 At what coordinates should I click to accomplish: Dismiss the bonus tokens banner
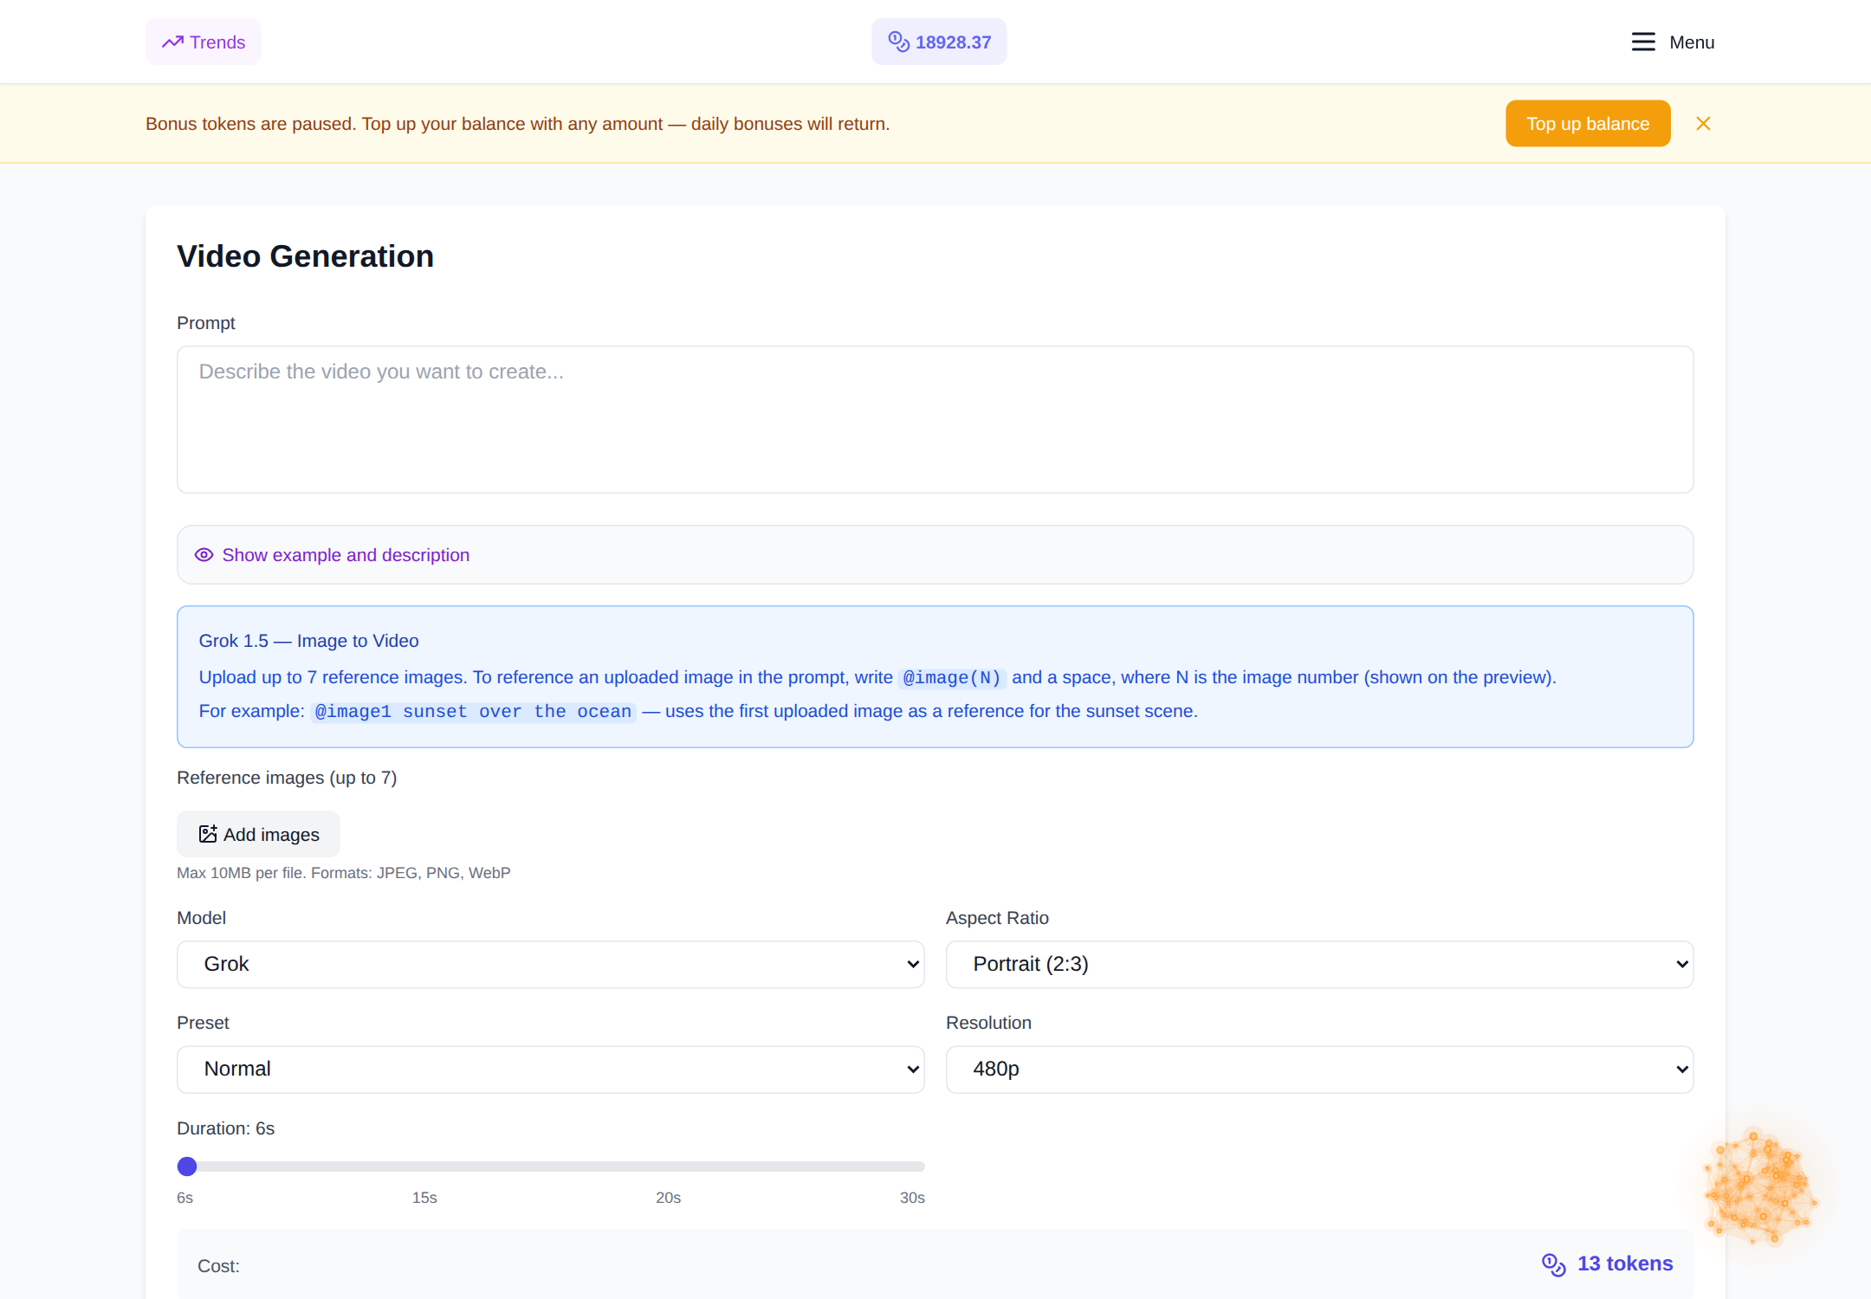1703,124
